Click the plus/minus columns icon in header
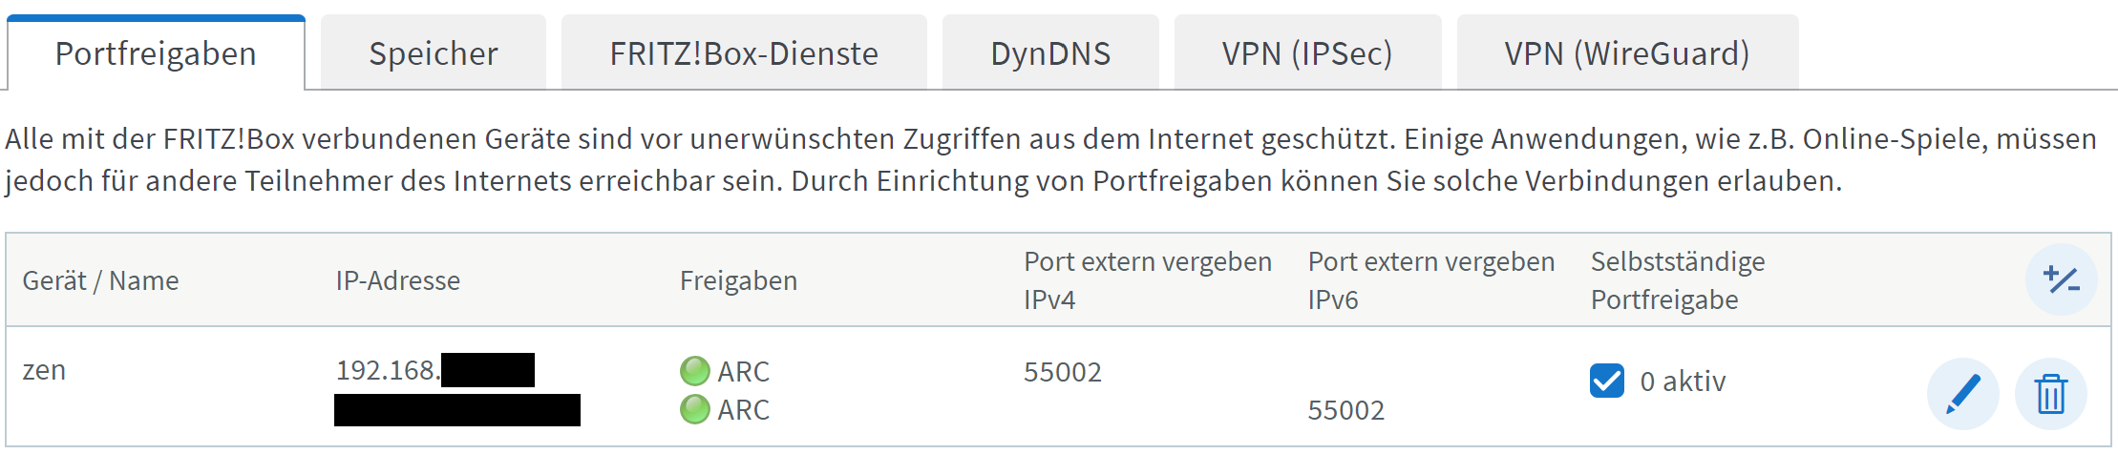This screenshot has width=2118, height=454. (2061, 279)
